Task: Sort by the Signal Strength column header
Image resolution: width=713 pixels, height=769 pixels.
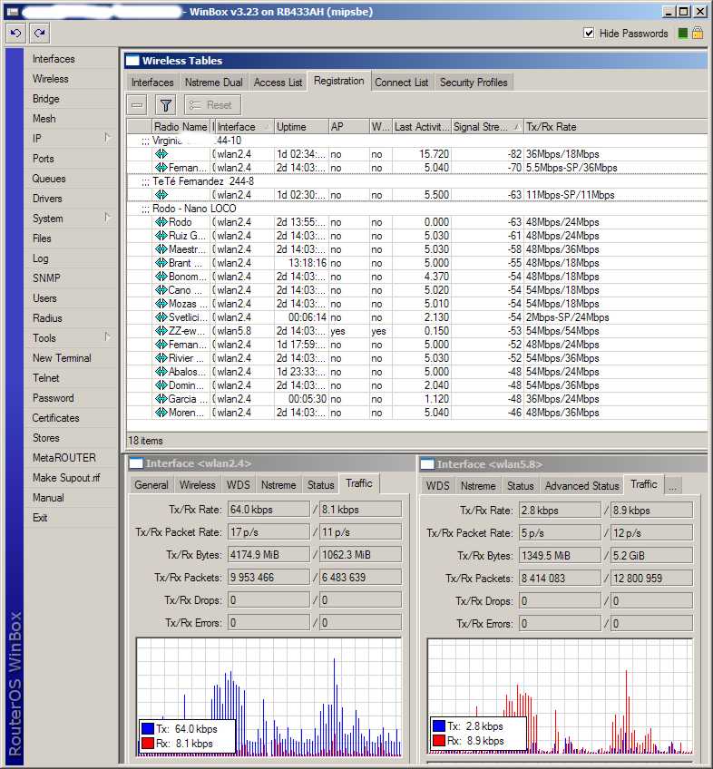Action: click(487, 127)
